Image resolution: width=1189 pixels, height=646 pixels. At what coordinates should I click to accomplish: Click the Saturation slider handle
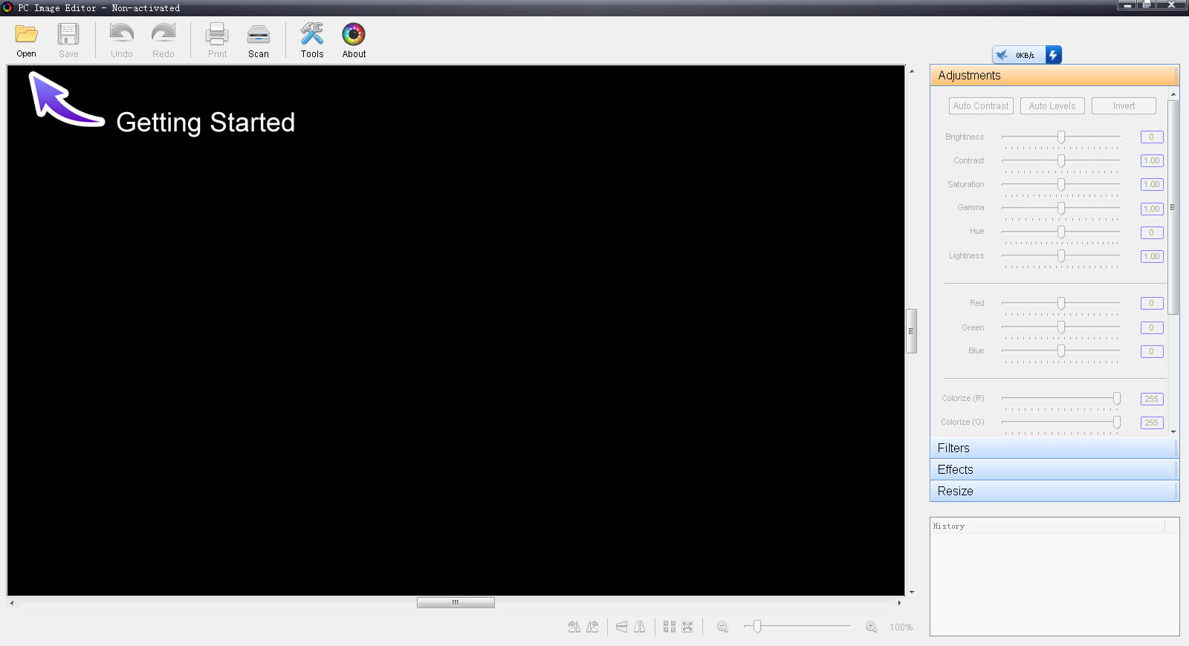1061,184
